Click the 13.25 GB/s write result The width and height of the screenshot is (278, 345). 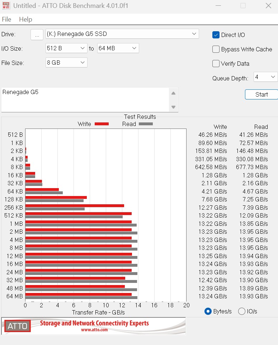tap(212, 256)
